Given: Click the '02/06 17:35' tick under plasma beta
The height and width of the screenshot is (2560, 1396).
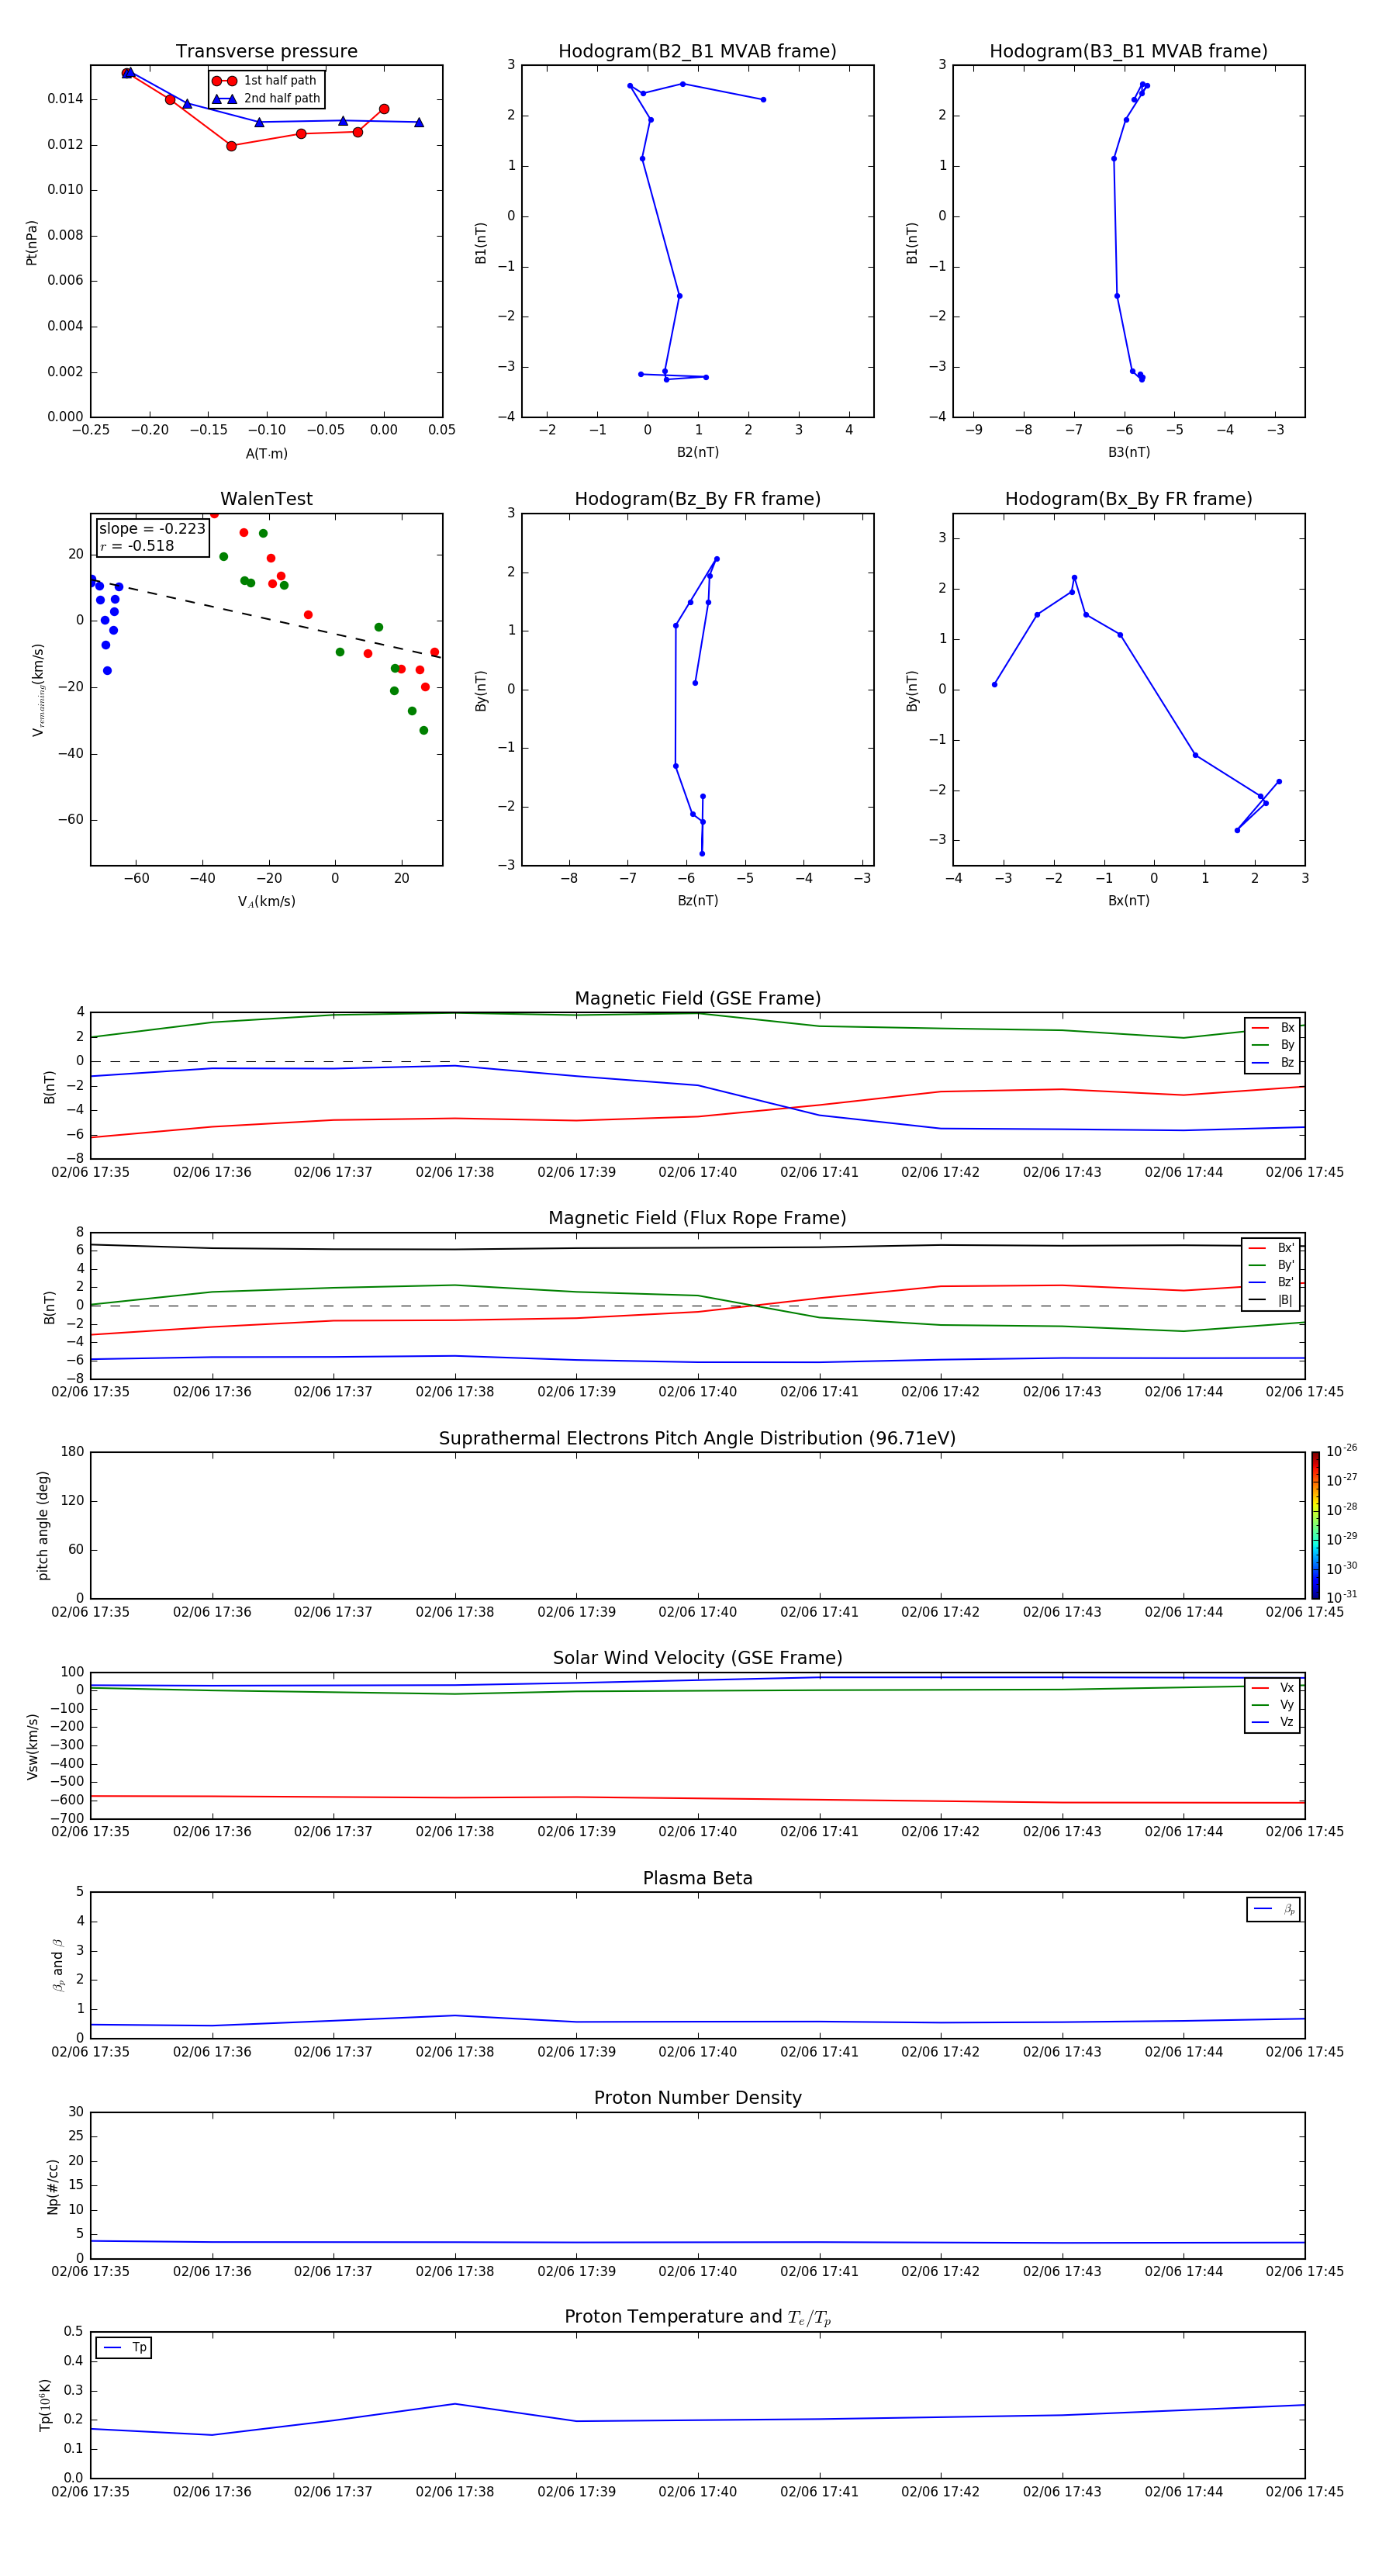Looking at the screenshot, I should coord(91,2051).
